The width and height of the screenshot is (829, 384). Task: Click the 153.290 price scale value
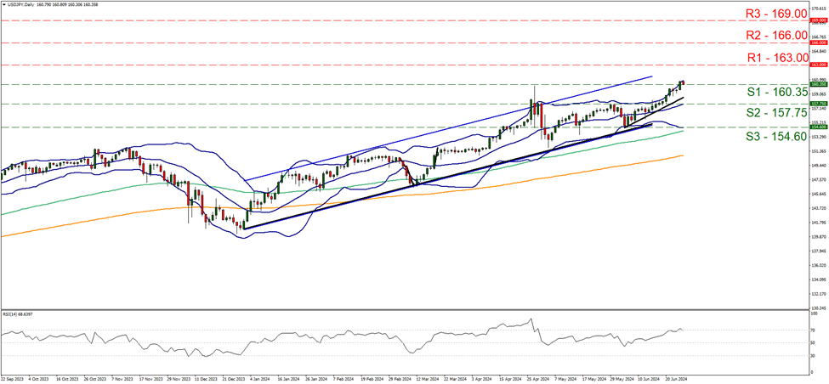(817, 138)
